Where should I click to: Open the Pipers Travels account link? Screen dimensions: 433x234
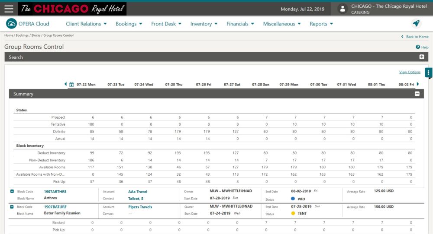click(140, 207)
